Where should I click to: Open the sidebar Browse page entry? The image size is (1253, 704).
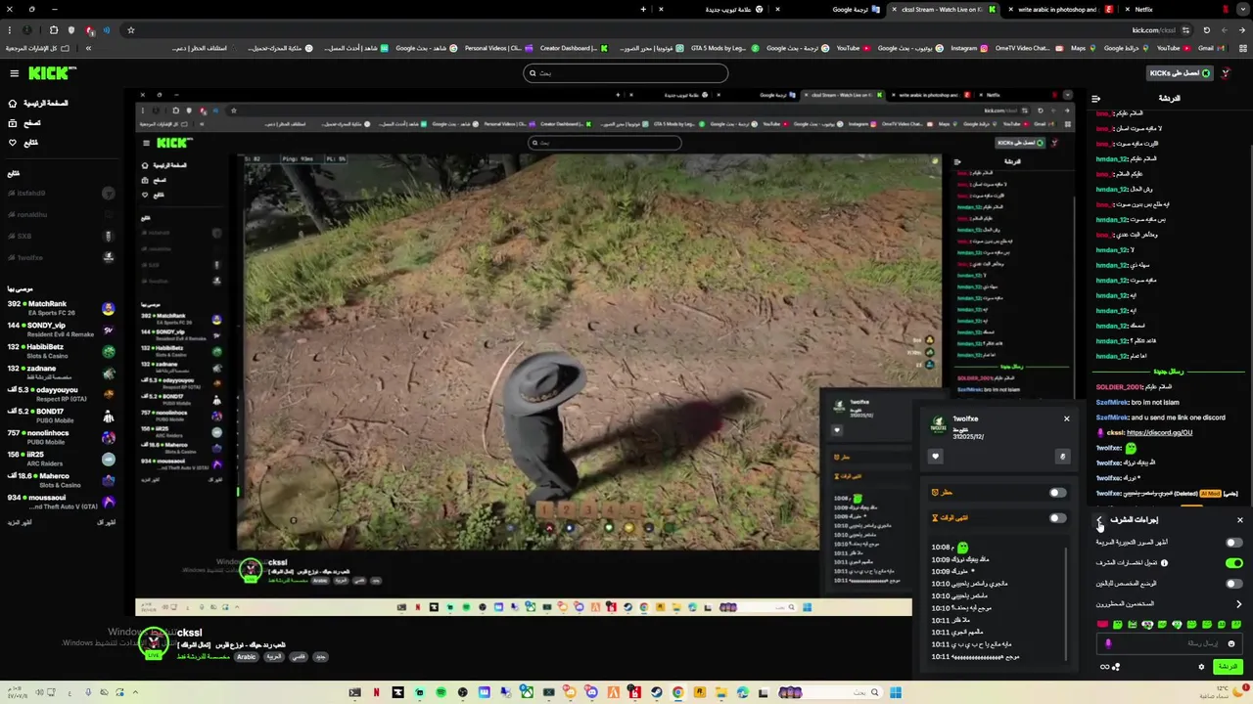coord(25,123)
